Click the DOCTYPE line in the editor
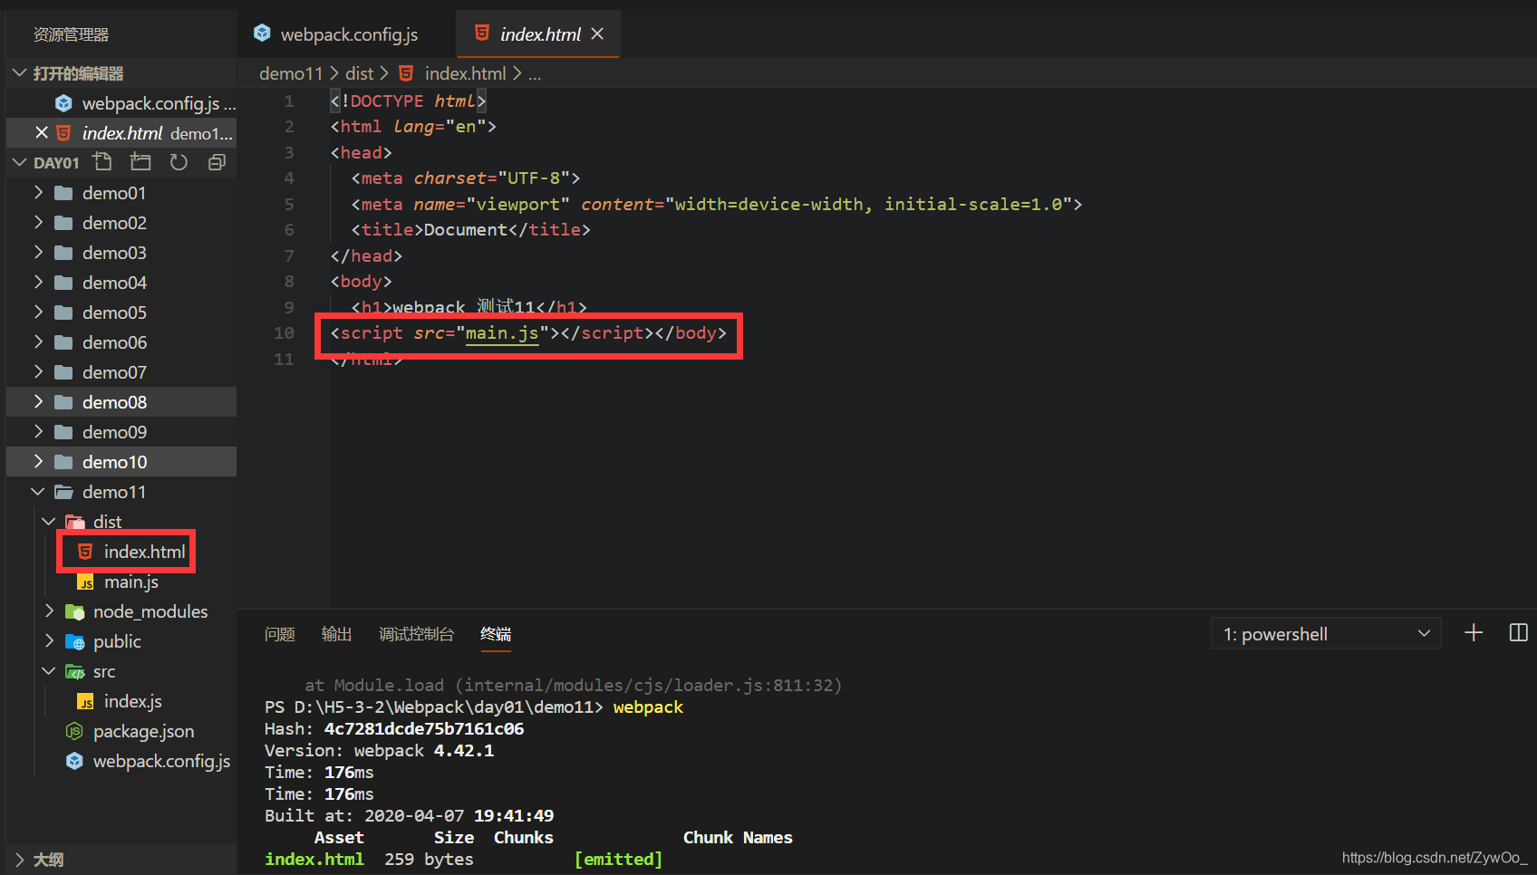This screenshot has width=1537, height=875. coord(408,101)
